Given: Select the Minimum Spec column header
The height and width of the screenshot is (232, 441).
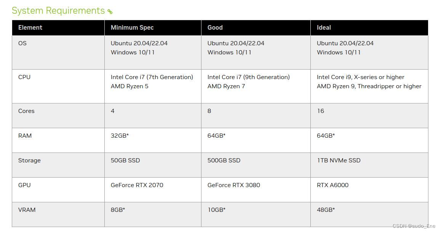Looking at the screenshot, I should [x=132, y=27].
